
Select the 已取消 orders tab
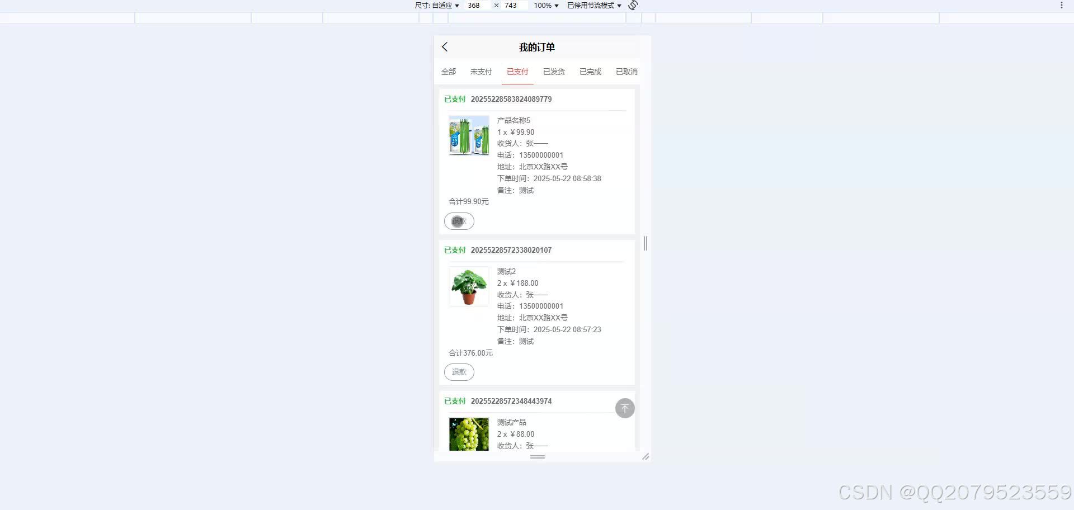pos(626,72)
